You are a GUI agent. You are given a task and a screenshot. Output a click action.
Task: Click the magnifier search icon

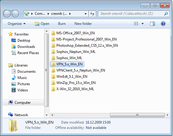click(x=166, y=14)
